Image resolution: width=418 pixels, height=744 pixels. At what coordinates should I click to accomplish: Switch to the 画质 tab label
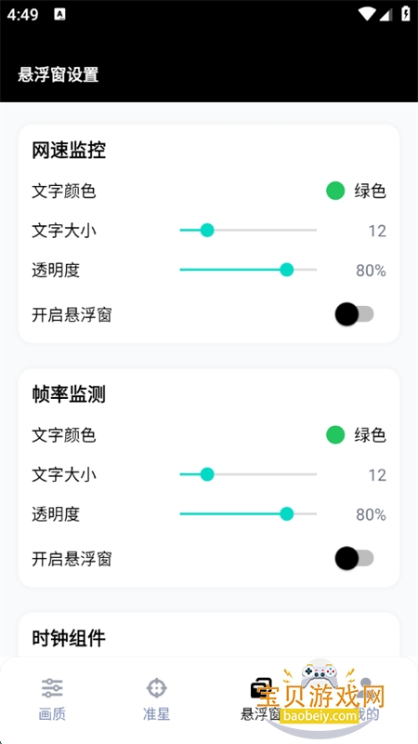click(x=52, y=713)
